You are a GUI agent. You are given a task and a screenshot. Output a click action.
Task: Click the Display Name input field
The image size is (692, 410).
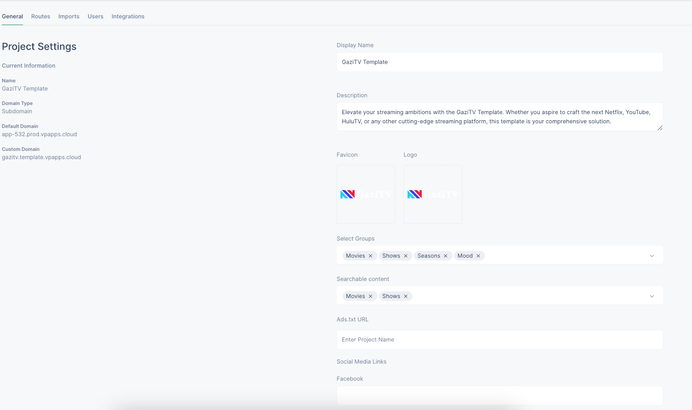click(500, 62)
